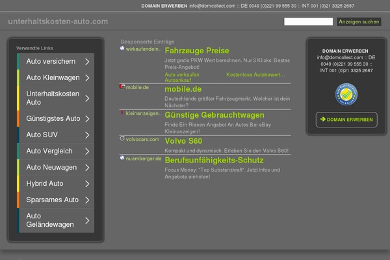
Task: Click the volvocars.com display URL
Action: tap(142, 139)
